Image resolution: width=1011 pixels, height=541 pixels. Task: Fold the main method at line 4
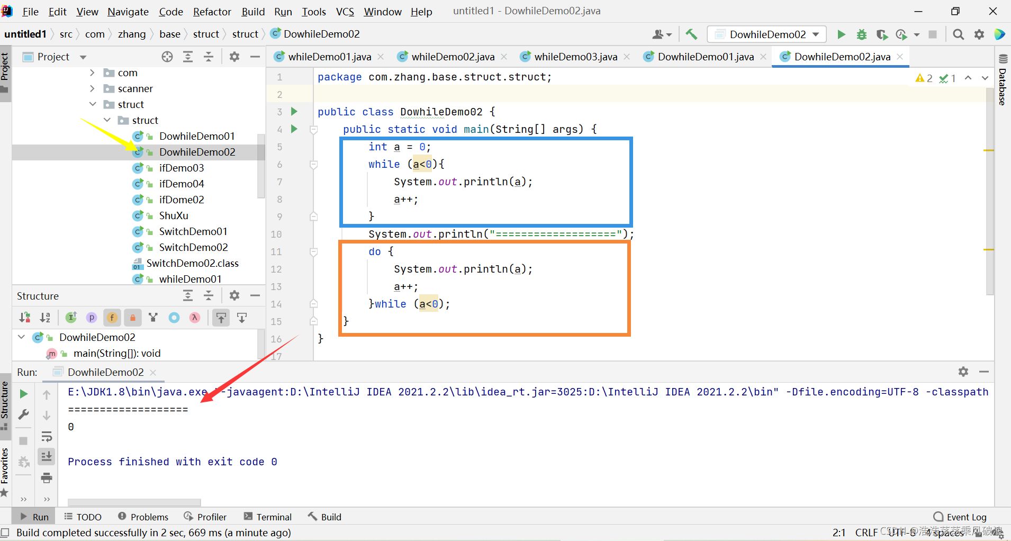(x=313, y=130)
